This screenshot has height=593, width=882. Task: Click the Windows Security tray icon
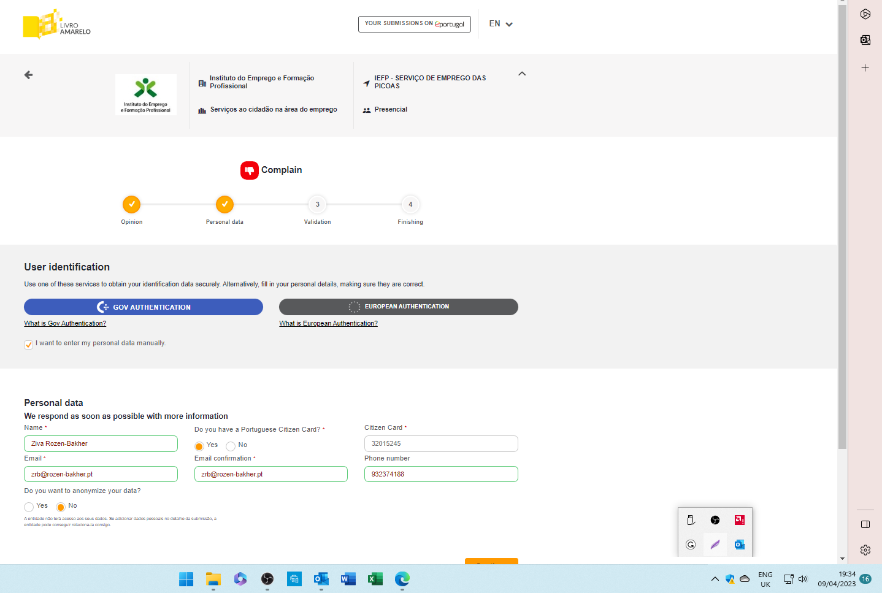(x=730, y=579)
